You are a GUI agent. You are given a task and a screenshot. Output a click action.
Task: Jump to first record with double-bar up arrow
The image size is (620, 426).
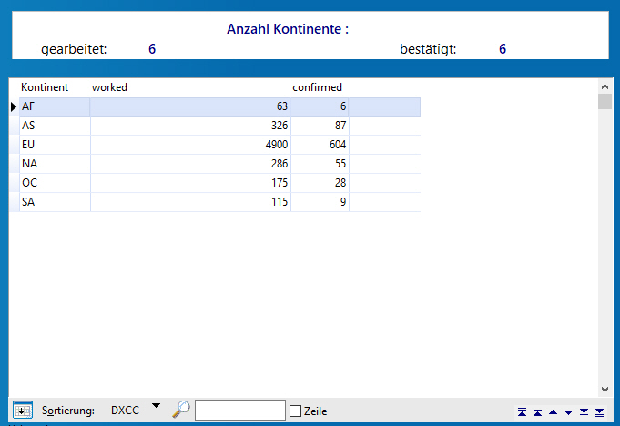click(522, 411)
